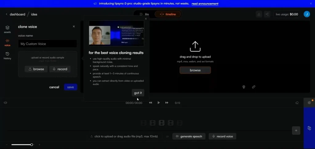Go back to dashboard breadcrumb

pos(18,14)
